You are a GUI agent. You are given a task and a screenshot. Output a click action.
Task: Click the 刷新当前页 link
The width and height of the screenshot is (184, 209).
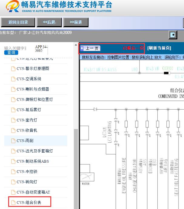[159, 48]
